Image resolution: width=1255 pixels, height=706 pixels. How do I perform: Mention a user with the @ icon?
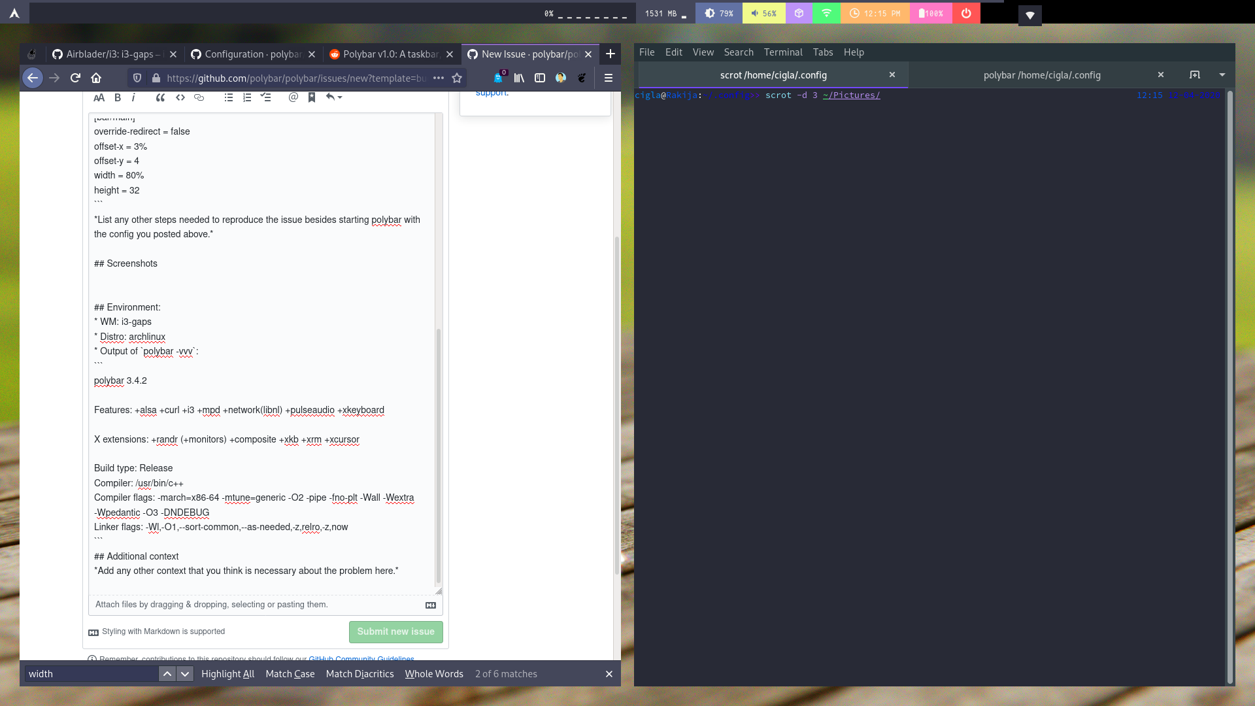(x=293, y=97)
